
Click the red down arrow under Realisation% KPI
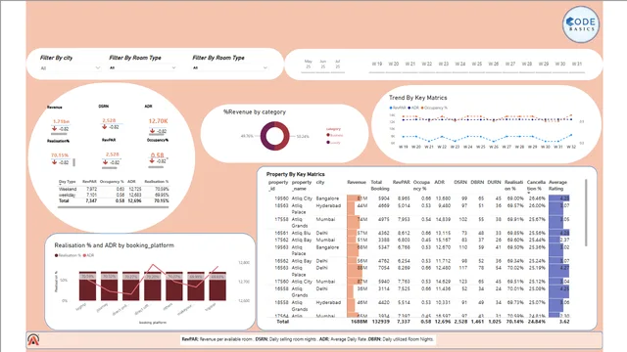[x=54, y=162]
